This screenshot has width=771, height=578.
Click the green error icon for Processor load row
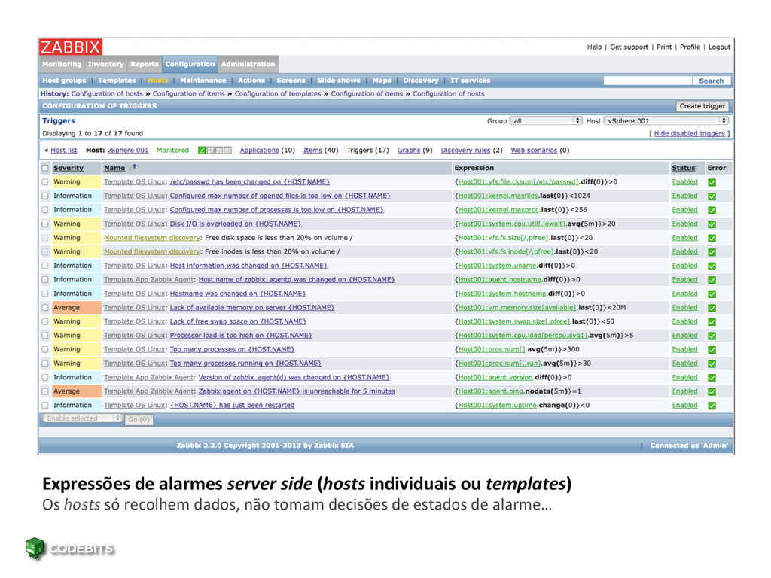[712, 336]
